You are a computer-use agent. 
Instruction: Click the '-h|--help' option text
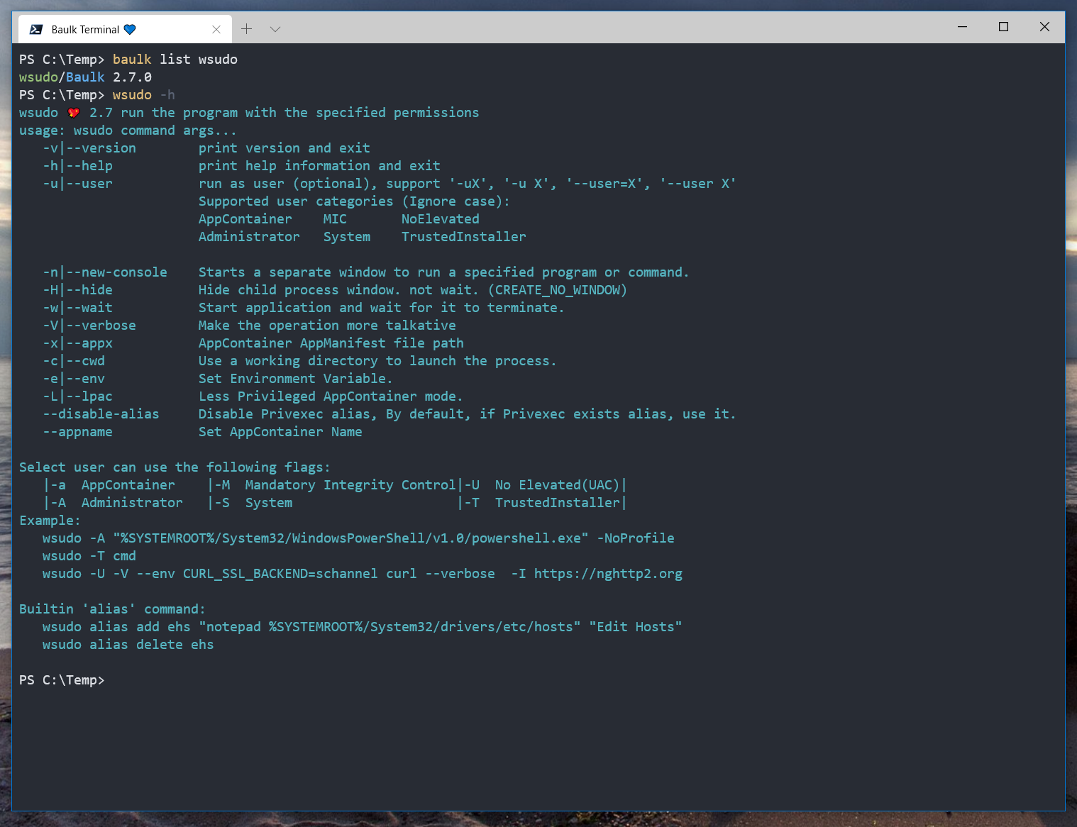(77, 166)
